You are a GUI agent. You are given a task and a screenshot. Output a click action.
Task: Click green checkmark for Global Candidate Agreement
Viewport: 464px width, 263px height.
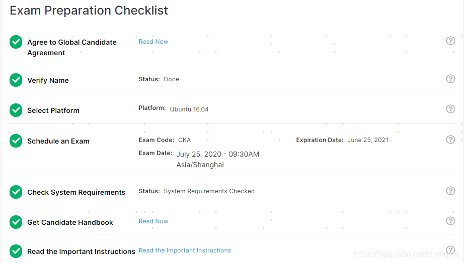point(16,42)
